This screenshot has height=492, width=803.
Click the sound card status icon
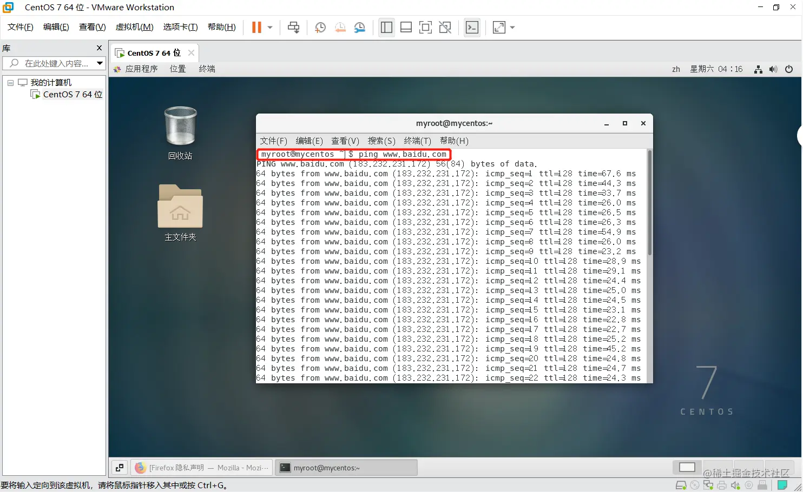735,486
